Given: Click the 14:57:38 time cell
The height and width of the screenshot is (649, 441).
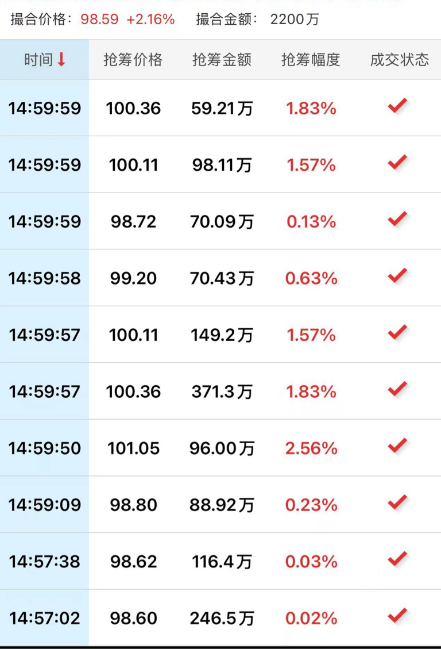Looking at the screenshot, I should point(45,562).
